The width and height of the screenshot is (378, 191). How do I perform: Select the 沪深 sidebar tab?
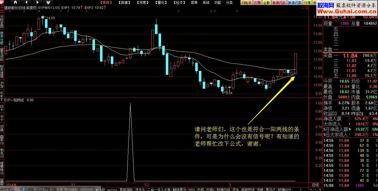pos(2,85)
